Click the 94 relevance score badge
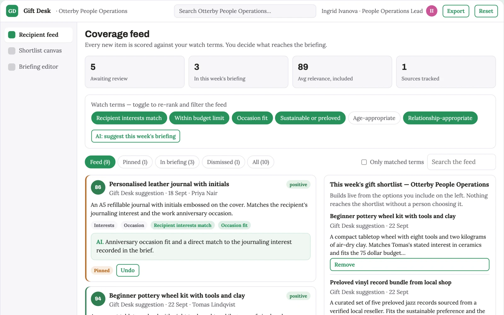Screen dimensions: 504x315 pos(98,299)
